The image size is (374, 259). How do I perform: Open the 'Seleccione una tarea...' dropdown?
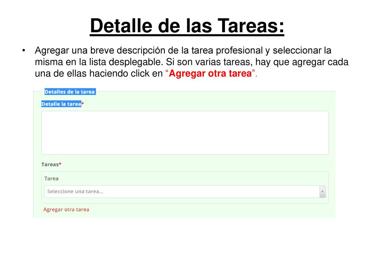pos(185,191)
